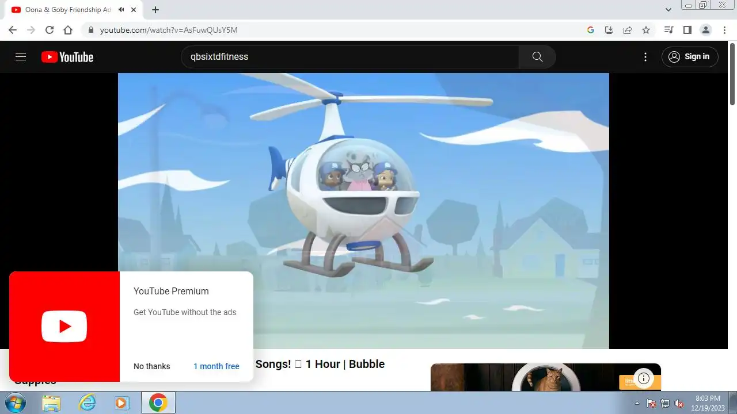The width and height of the screenshot is (737, 414).
Task: Click the address bar URL
Action: [169, 30]
